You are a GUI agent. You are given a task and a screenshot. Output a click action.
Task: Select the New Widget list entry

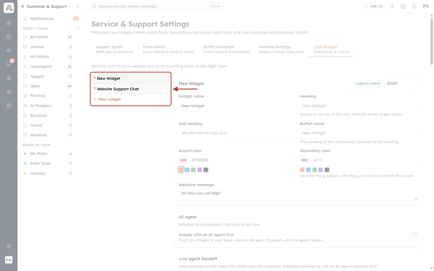pyautogui.click(x=131, y=78)
